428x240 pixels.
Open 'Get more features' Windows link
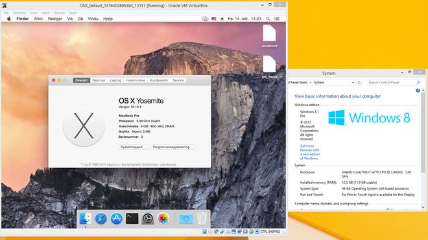pyautogui.click(x=310, y=152)
